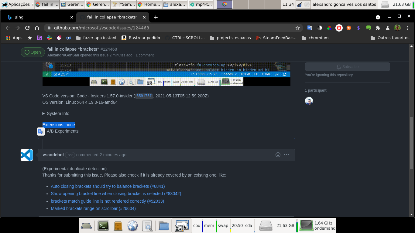Open the projects_espacos bookmark folder
415x233 pixels.
[230, 38]
